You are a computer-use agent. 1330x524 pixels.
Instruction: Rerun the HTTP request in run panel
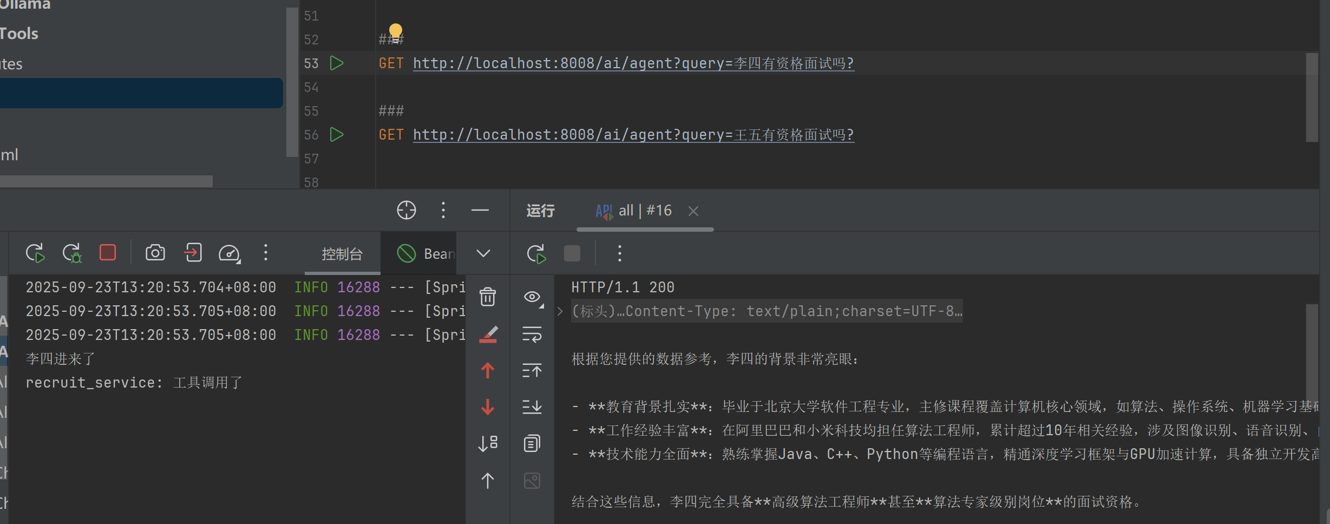(536, 253)
